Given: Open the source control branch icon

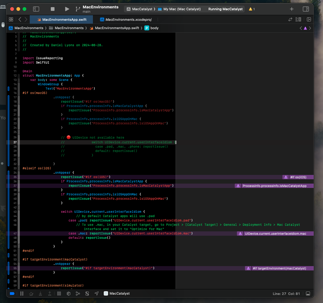Looking at the screenshot, I should pyautogui.click(x=78, y=9).
